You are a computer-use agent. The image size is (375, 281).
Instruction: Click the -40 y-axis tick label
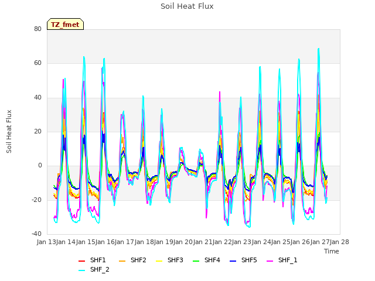coord(37,234)
